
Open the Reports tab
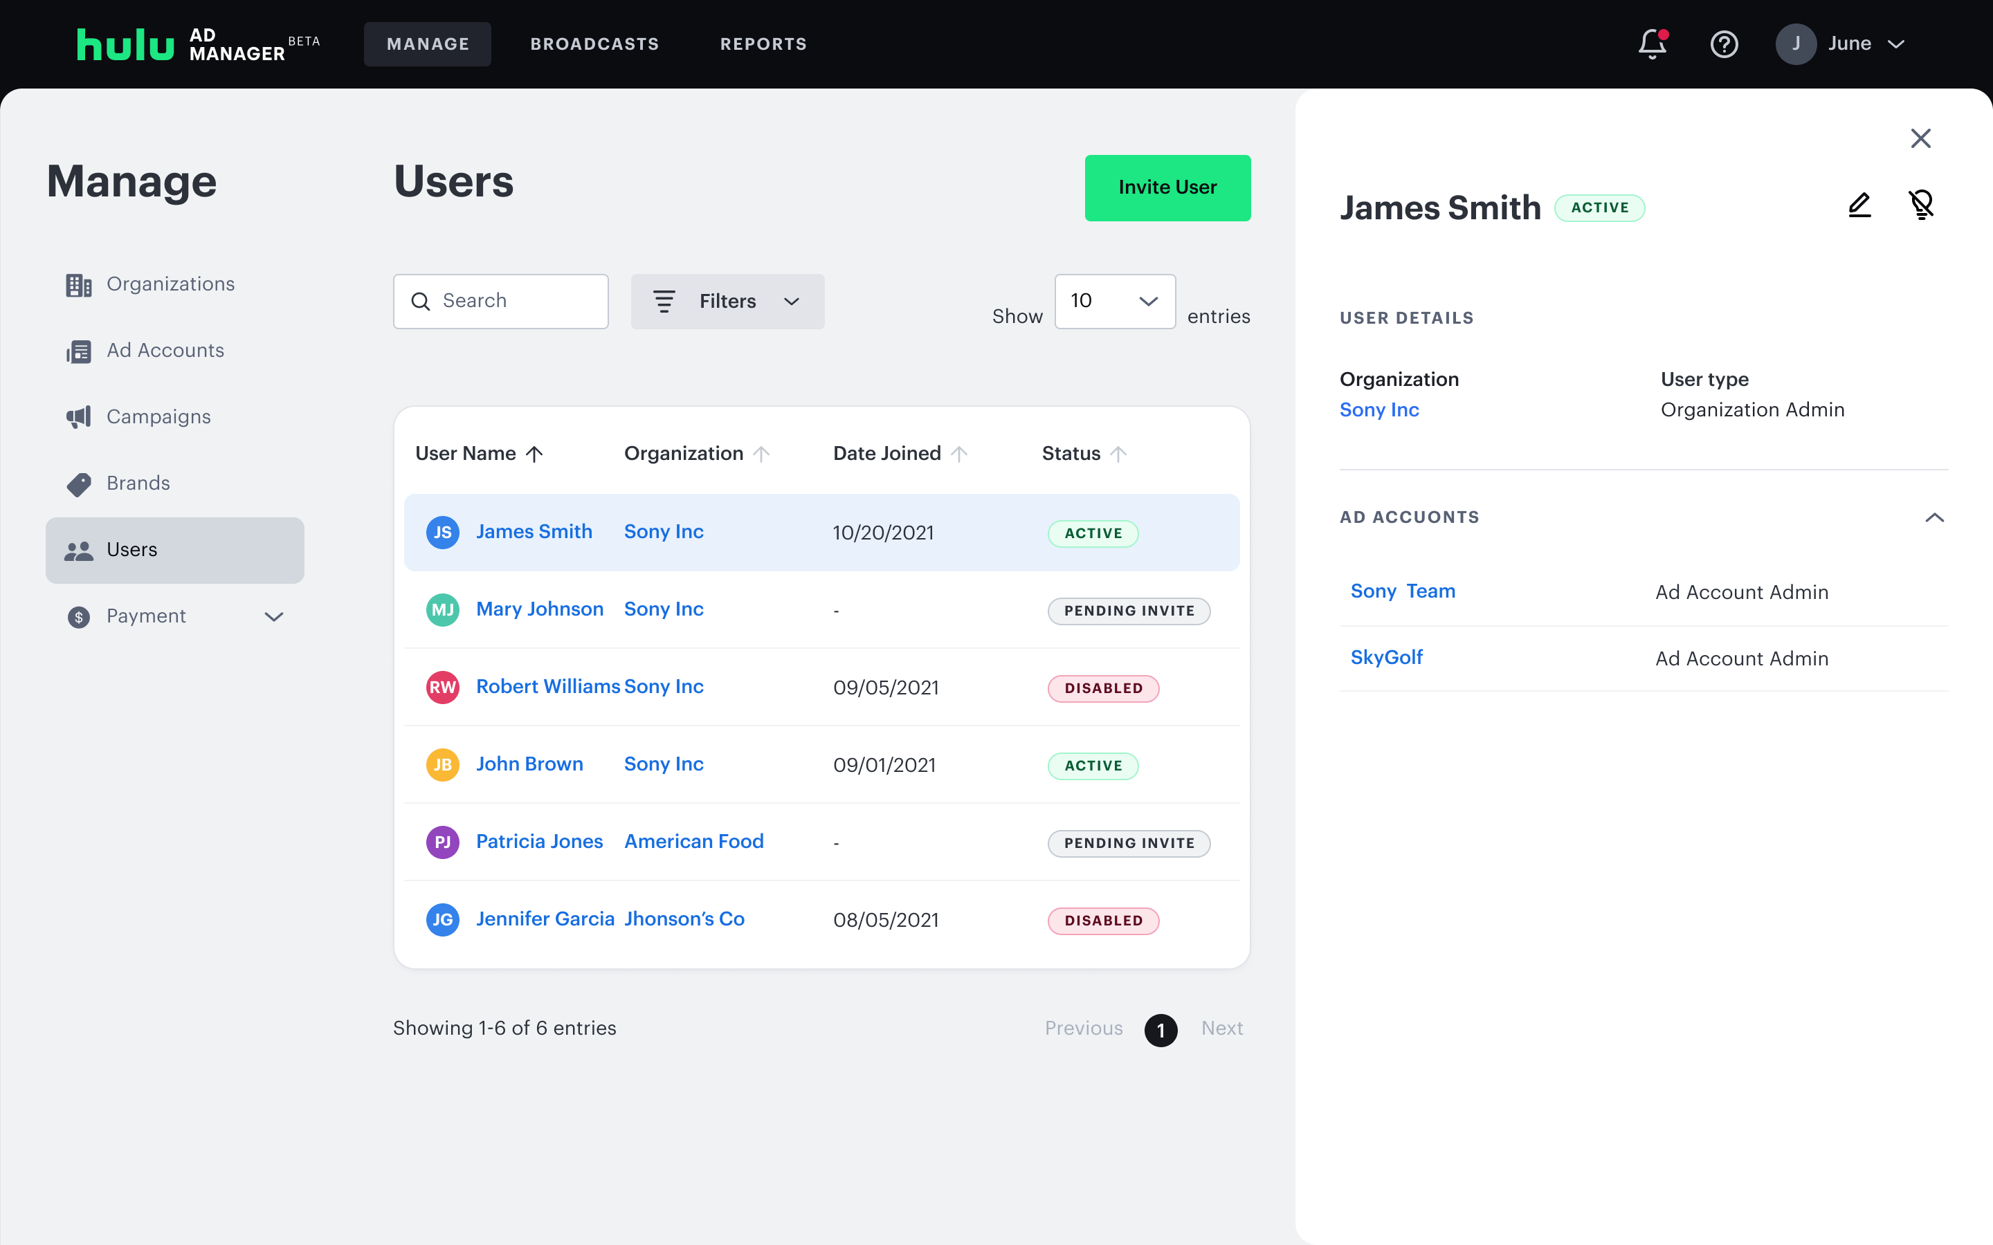tap(763, 44)
